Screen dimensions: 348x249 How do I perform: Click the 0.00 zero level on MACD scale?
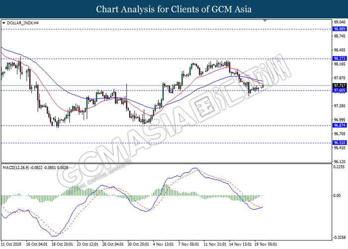(337, 195)
